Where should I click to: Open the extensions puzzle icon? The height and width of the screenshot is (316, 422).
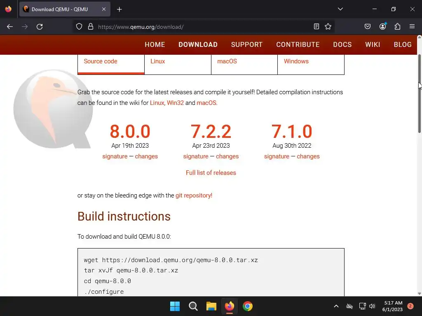(397, 26)
